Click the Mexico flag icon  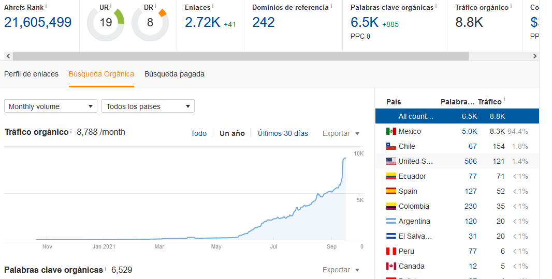pyautogui.click(x=391, y=131)
